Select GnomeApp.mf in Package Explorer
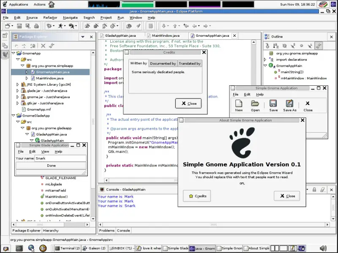 coord(39,109)
